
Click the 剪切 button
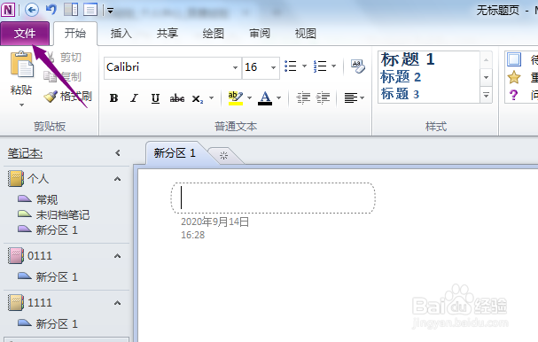(x=63, y=57)
